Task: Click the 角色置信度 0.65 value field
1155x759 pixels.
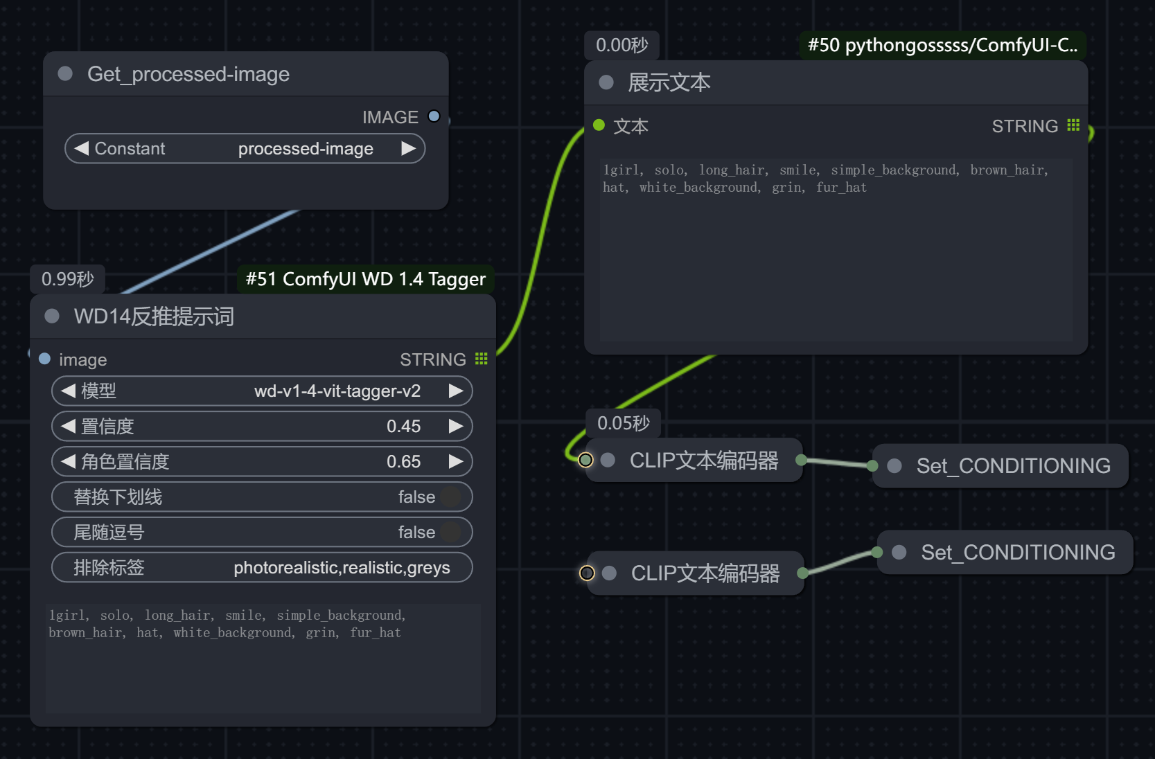Action: [262, 461]
